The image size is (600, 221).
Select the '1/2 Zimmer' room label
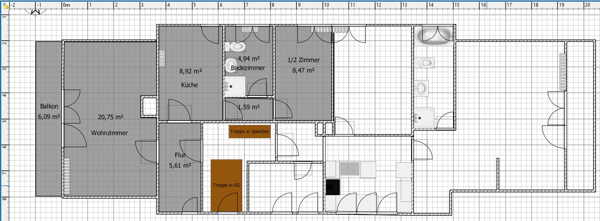(303, 60)
